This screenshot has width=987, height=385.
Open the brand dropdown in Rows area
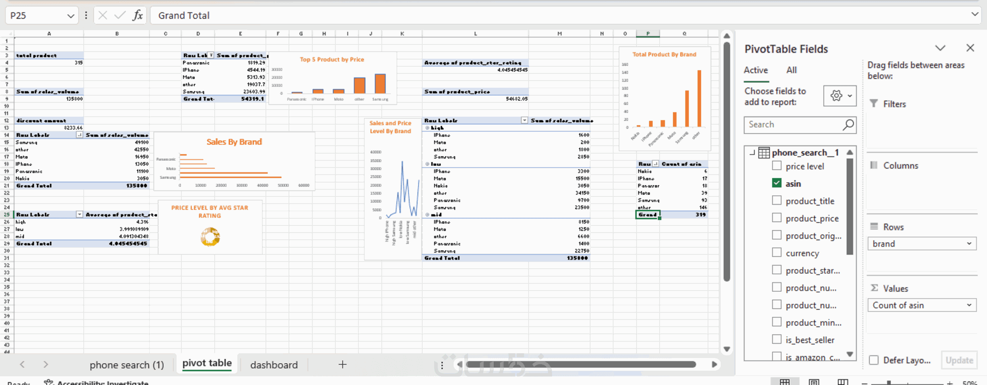(969, 243)
